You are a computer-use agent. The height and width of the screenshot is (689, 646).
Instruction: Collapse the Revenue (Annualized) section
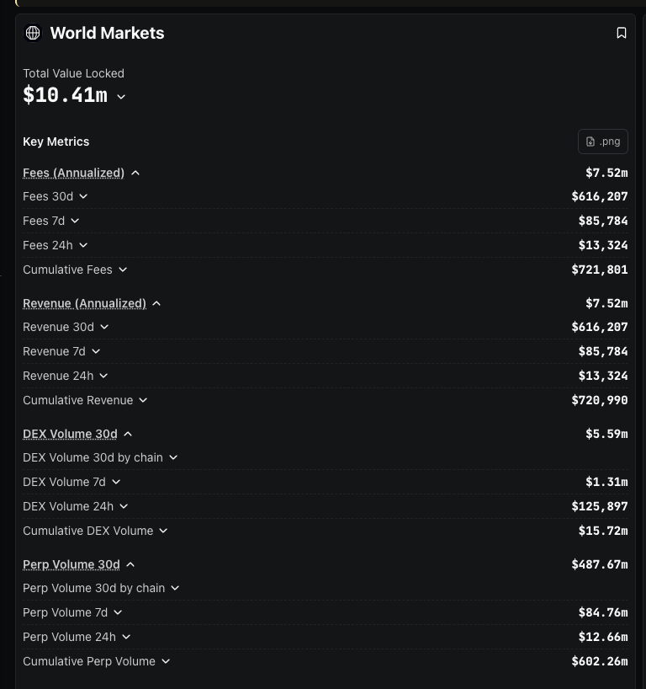click(156, 303)
